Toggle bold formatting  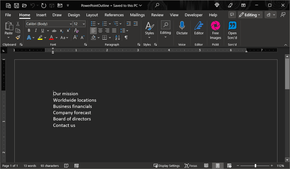click(29, 30)
